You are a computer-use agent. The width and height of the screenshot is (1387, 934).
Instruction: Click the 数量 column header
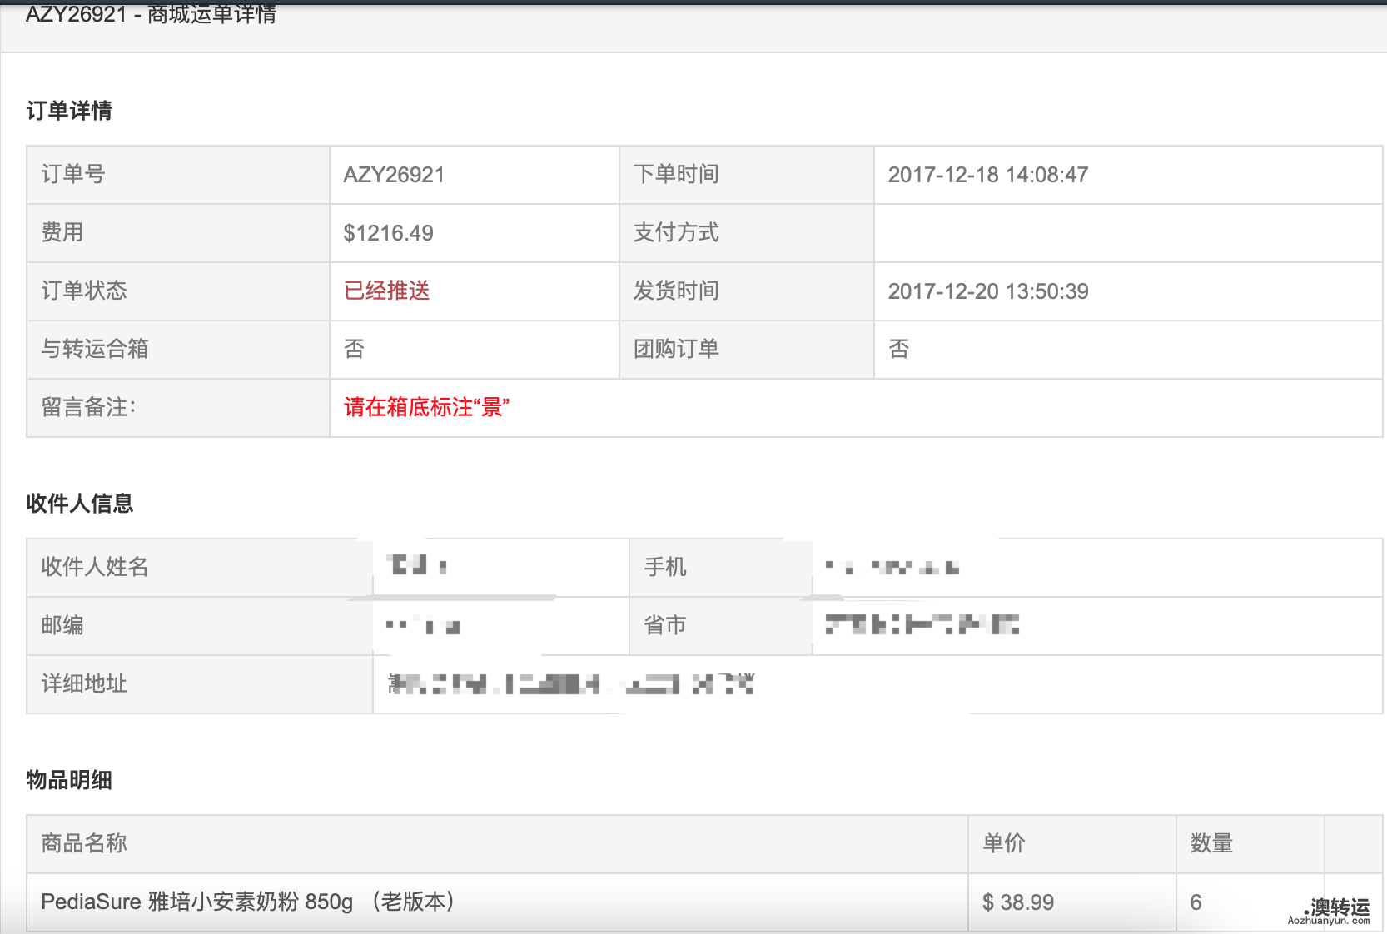[x=1250, y=844]
